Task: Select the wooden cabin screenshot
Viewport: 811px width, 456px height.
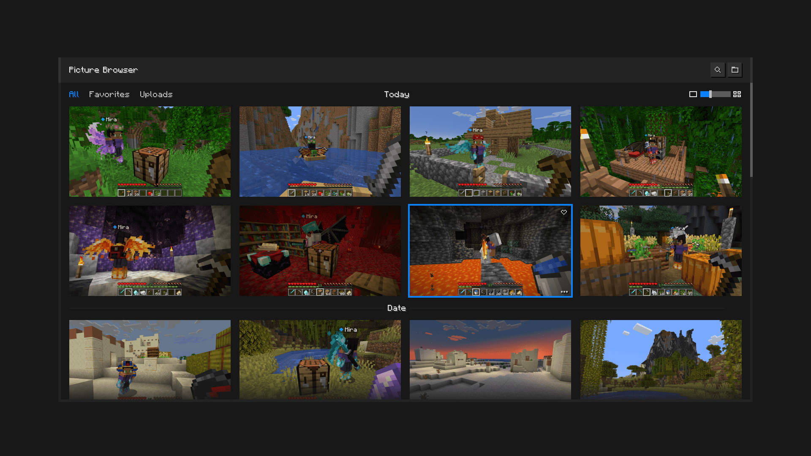Action: click(490, 151)
